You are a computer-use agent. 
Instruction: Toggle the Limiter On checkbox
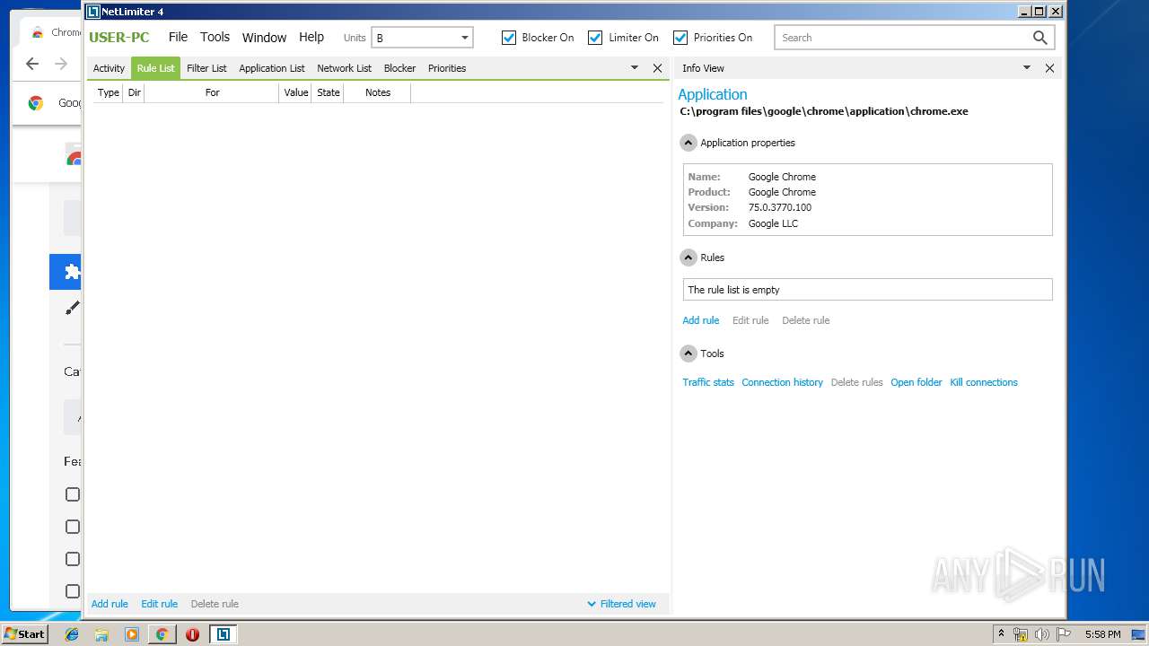click(x=595, y=38)
